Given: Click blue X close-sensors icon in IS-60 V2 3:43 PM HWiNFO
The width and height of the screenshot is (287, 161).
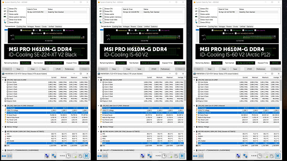Looking at the screenshot, I should [x=182, y=156].
